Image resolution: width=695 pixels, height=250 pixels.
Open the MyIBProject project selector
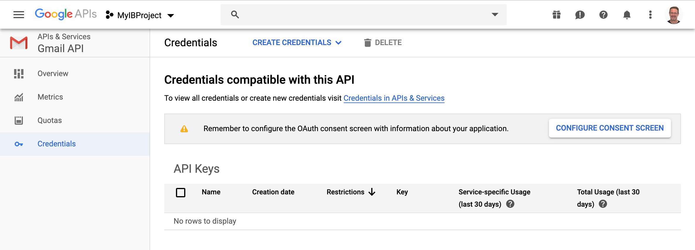click(x=140, y=15)
